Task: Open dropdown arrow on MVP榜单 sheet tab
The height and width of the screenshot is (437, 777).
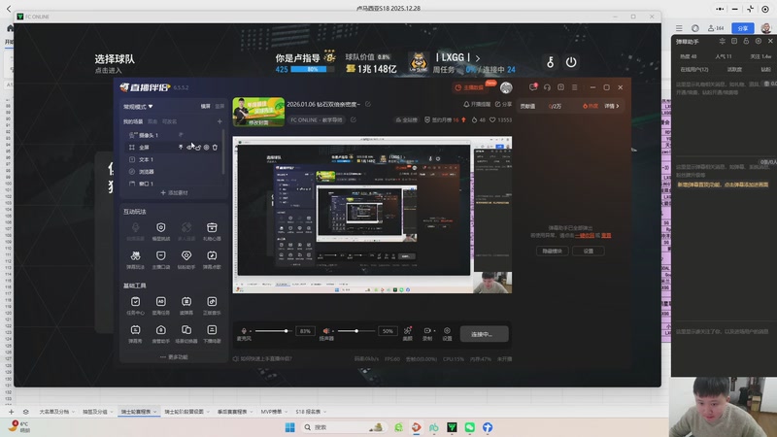Action: pyautogui.click(x=287, y=412)
